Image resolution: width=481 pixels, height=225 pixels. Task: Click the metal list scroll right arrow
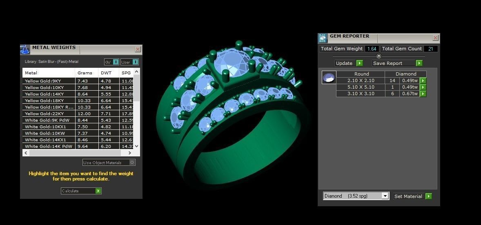130,153
